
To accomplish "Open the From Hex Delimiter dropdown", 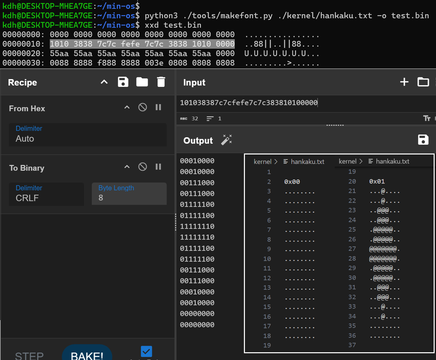I will 87,135.
